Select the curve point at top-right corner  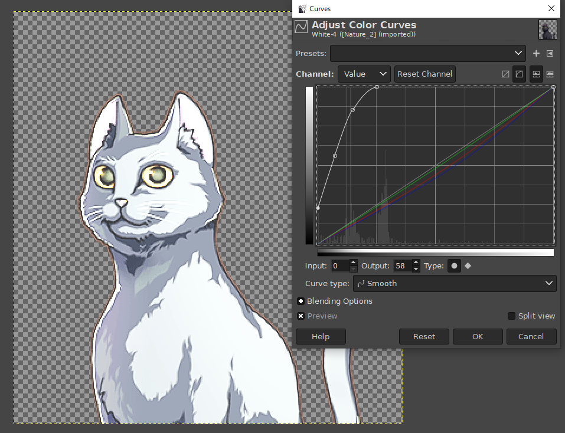tap(553, 87)
